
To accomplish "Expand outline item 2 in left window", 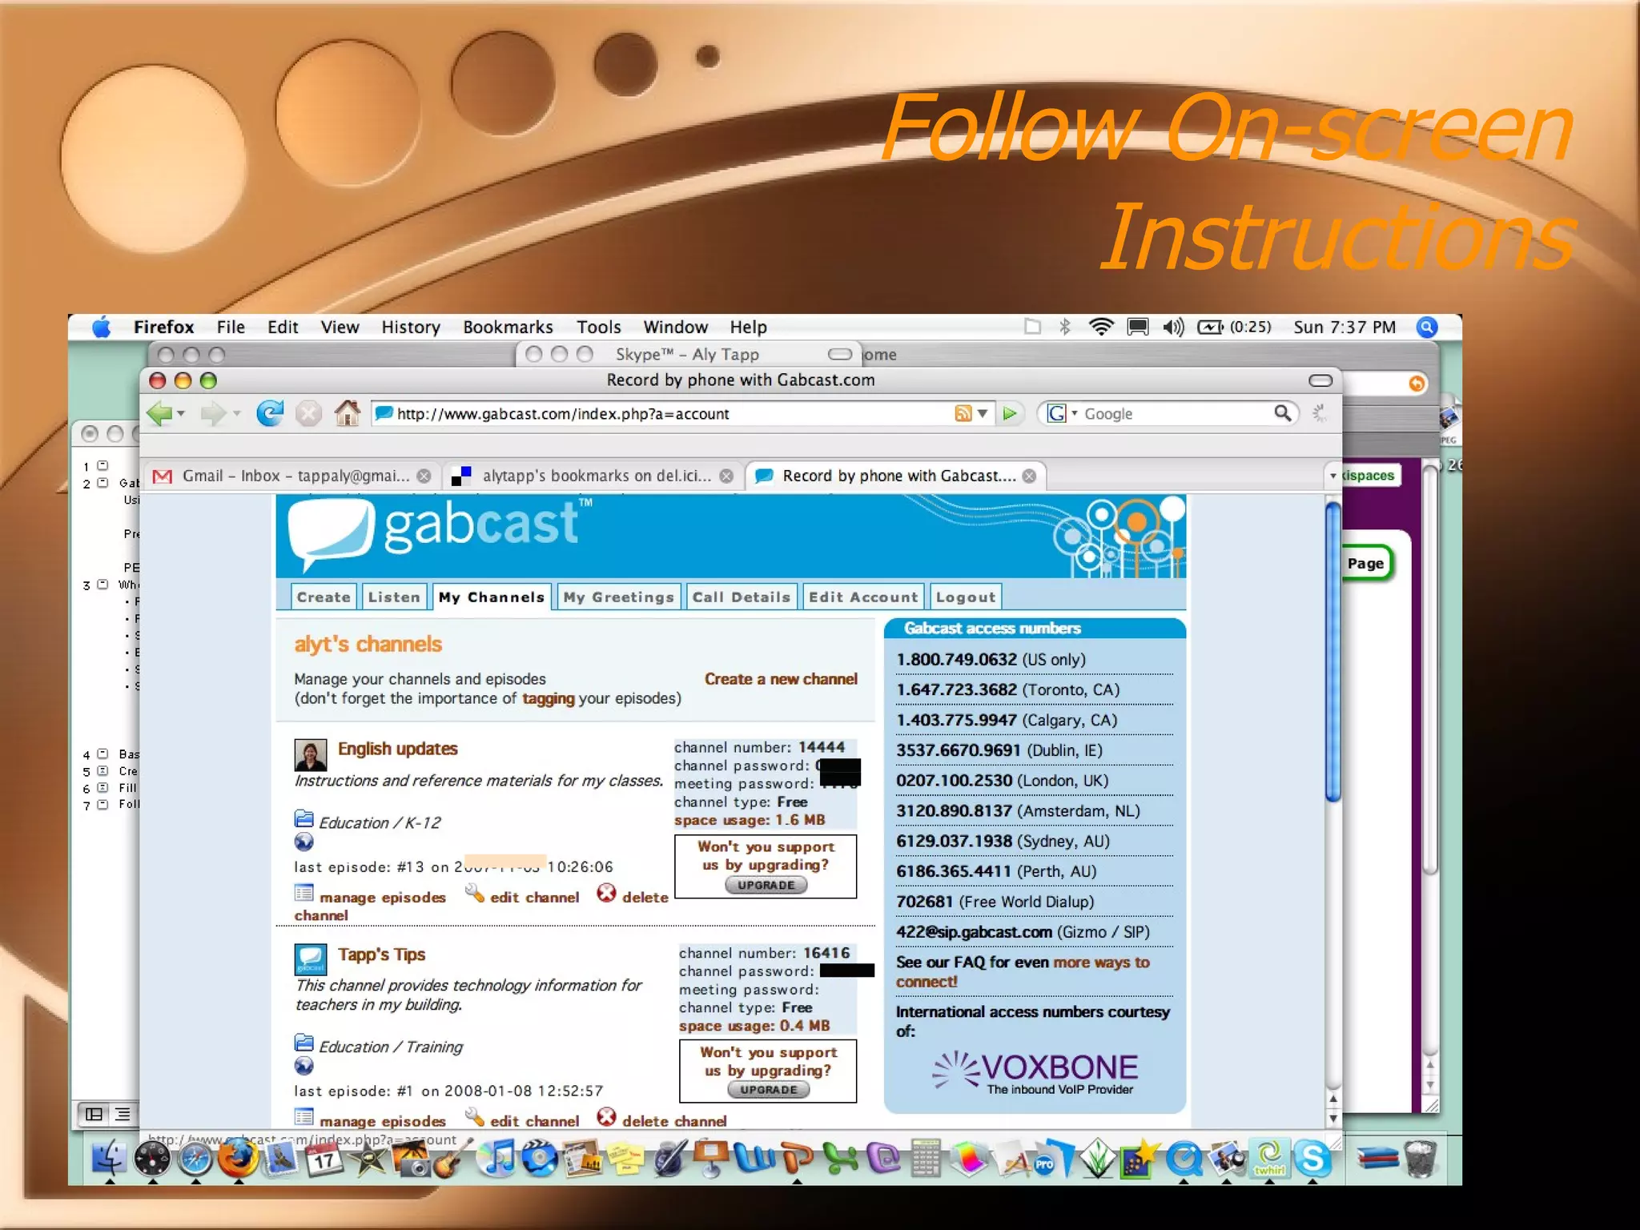I will pyautogui.click(x=102, y=483).
